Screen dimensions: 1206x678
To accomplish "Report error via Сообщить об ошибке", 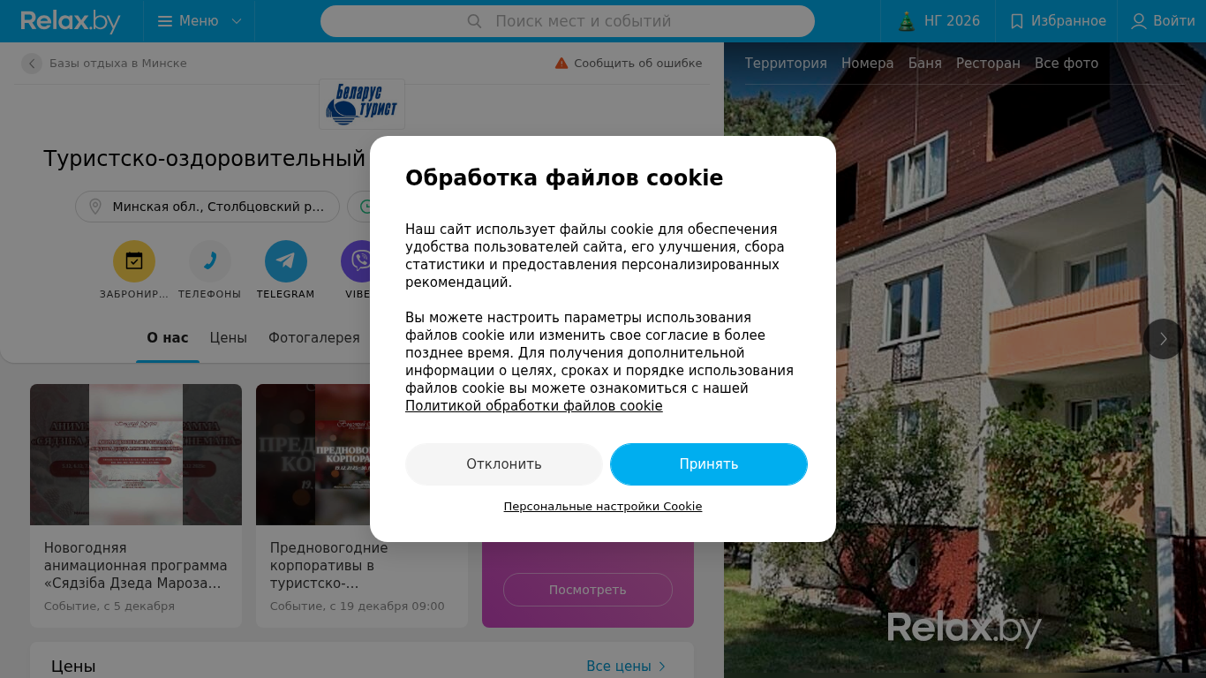I will [x=629, y=64].
